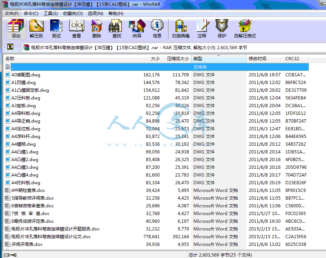Image resolution: width=326 pixels, height=258 pixels.
Task: Open the 工具(S) menu
Action: tap(51, 14)
